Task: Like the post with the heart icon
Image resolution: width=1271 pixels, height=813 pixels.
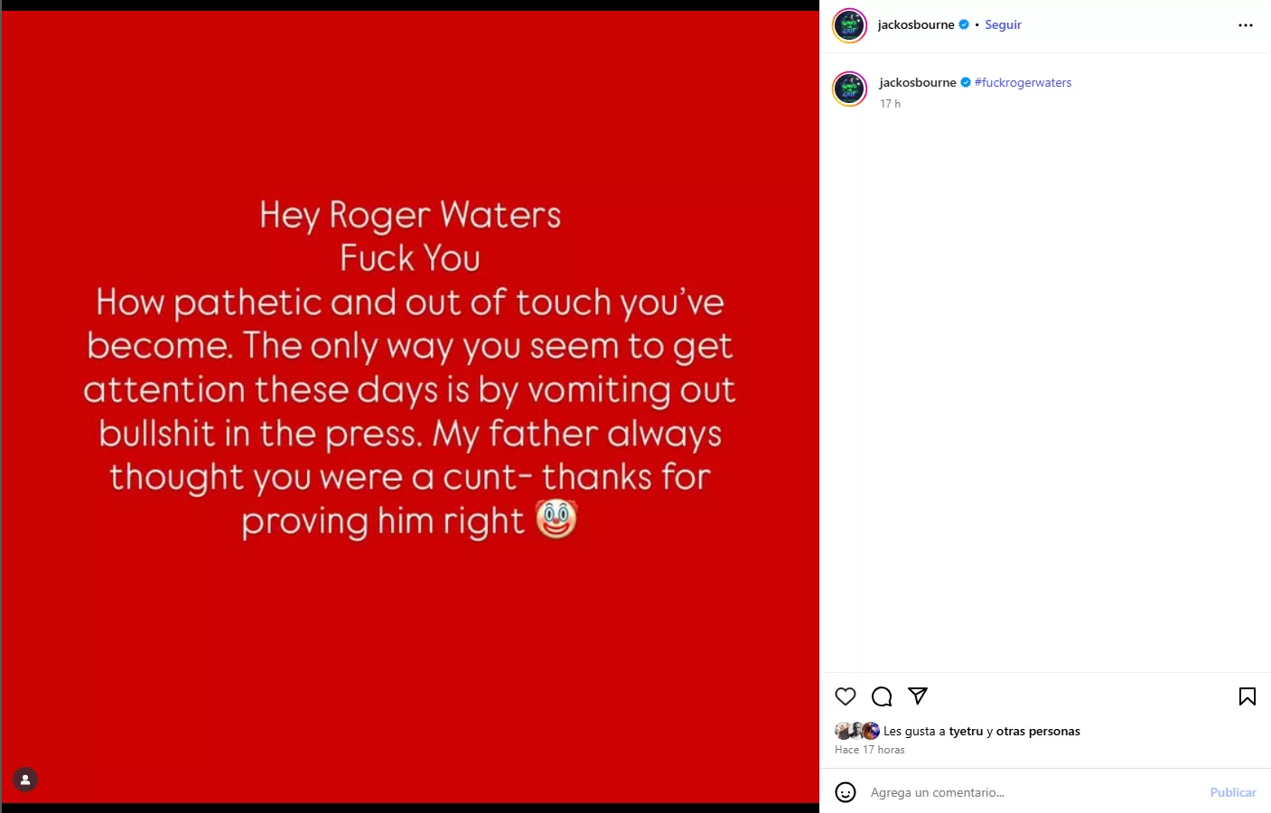Action: pos(846,696)
